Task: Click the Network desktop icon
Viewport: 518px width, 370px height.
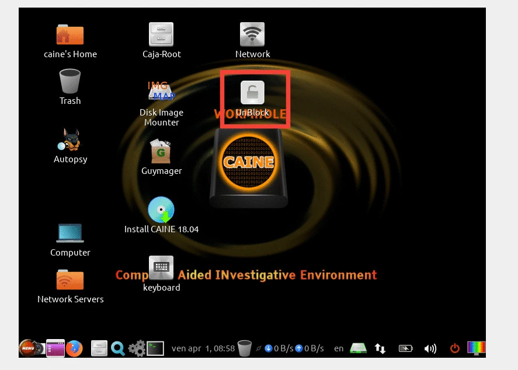Action: (x=252, y=35)
